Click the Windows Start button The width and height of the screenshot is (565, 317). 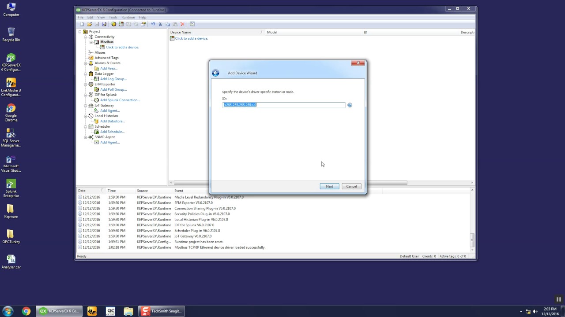[8, 311]
